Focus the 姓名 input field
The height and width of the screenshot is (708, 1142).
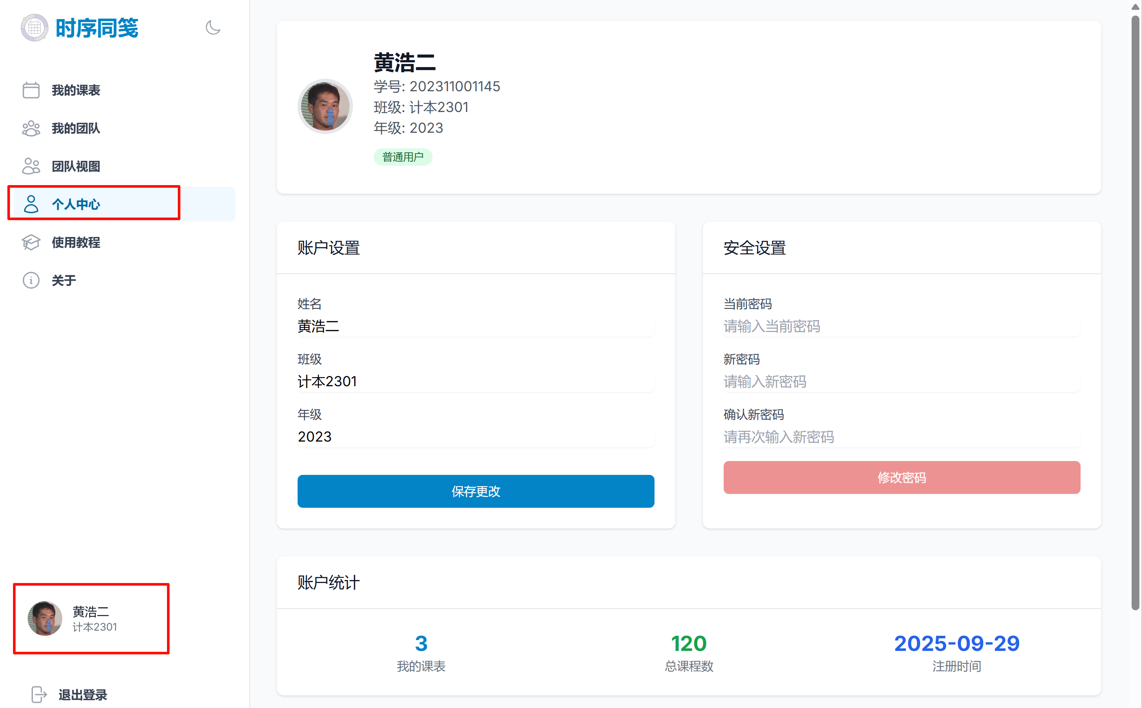click(x=475, y=327)
